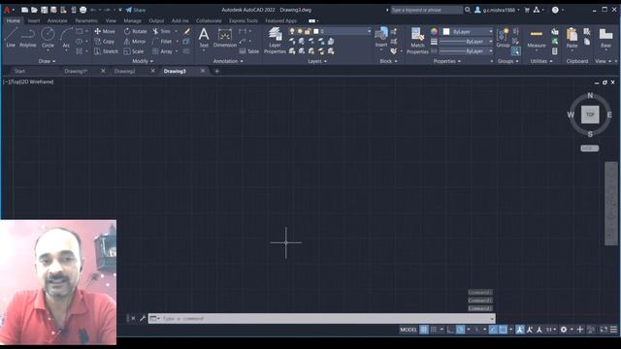Toggle ortho mode in status bar
Image resolution: width=621 pixels, height=349 pixels.
click(450, 330)
